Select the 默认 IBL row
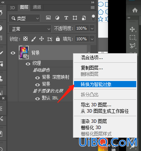Screen dimensions: 141x151 pyautogui.click(x=50, y=98)
